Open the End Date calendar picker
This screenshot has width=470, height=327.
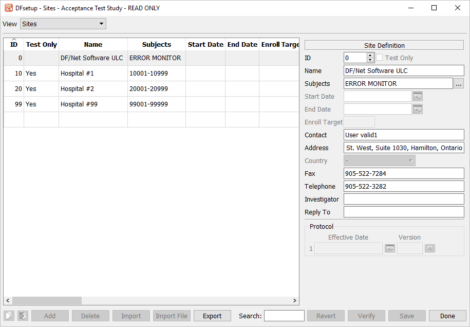[417, 109]
